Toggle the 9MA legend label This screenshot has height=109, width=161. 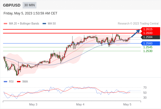click(25, 82)
